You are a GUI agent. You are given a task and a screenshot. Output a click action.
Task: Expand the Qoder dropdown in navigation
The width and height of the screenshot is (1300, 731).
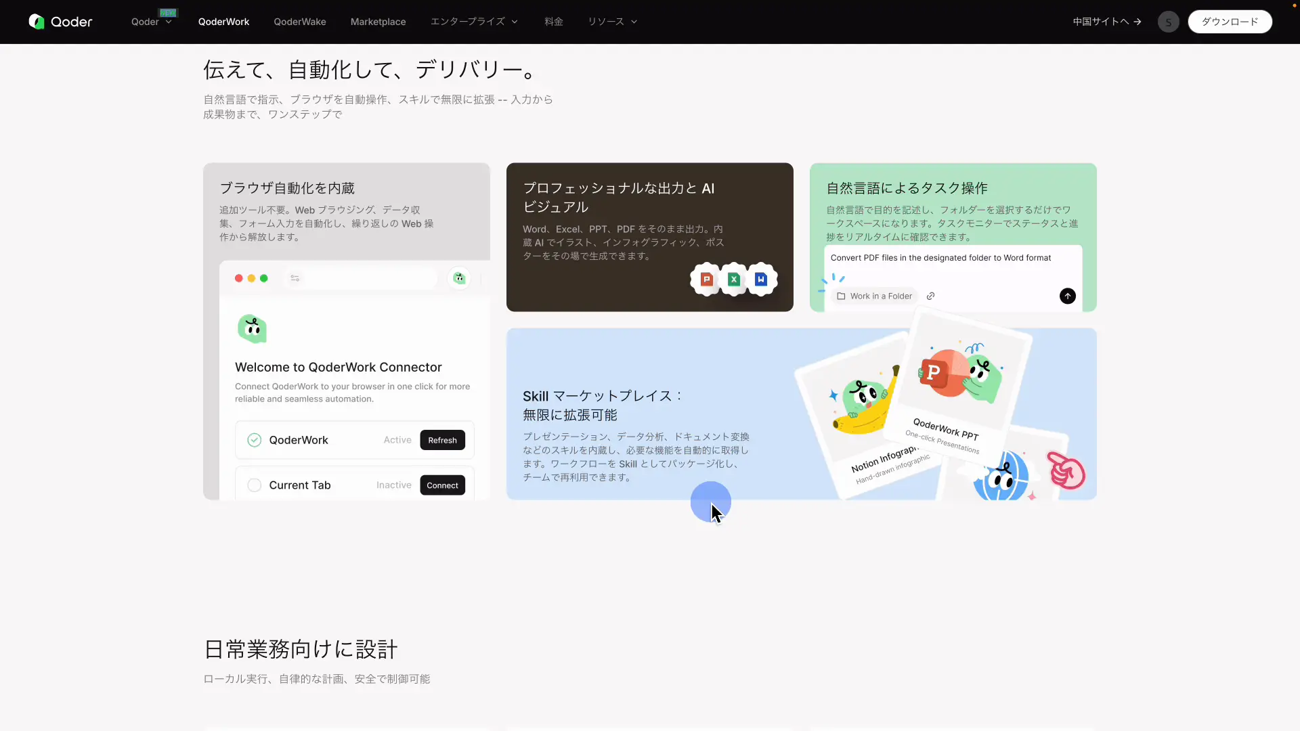152,22
